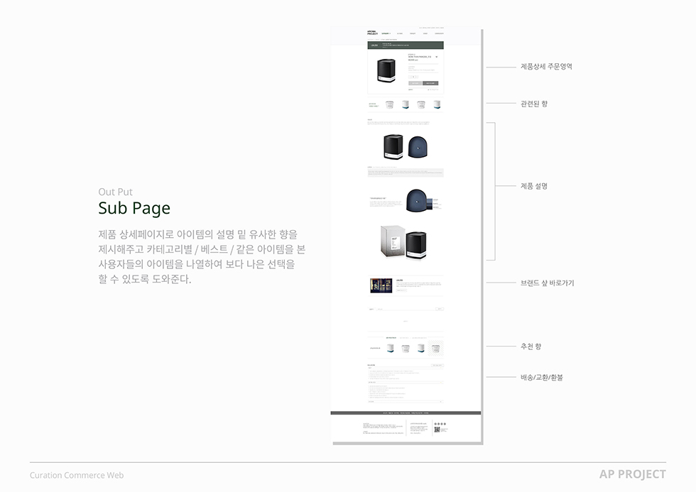Viewport: 696px width, 492px height.
Task: Click the dark gray footer links bar
Action: [x=406, y=413]
